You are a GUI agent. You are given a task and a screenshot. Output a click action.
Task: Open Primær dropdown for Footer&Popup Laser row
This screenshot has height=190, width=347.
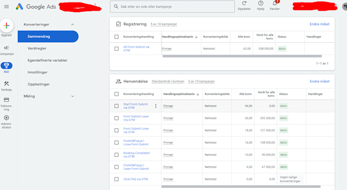click(168, 167)
